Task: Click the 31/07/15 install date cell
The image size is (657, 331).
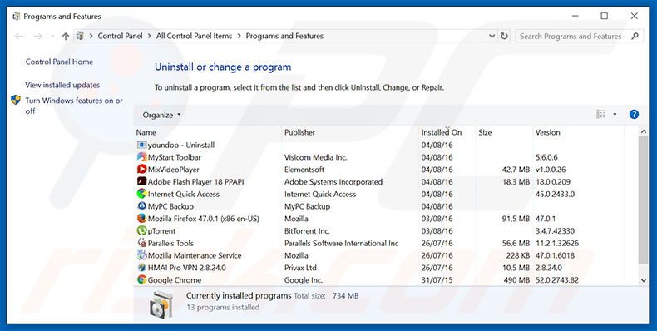Action: coord(437,280)
